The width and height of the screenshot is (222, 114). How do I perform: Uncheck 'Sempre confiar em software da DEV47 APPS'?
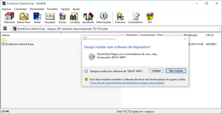[86, 71]
